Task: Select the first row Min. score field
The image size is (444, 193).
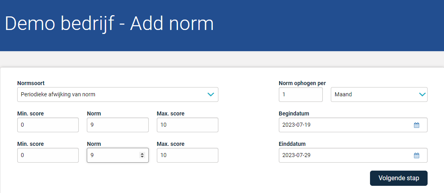Action: click(48, 125)
